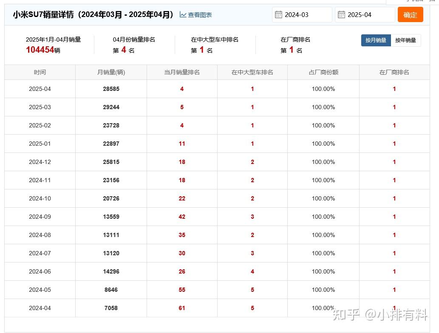Open the 2025-04 end date picker field
Screen dimensions: 439x333
pos(369,15)
